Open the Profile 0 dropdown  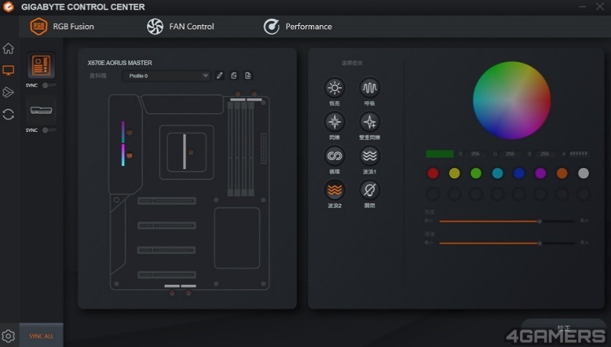click(167, 76)
